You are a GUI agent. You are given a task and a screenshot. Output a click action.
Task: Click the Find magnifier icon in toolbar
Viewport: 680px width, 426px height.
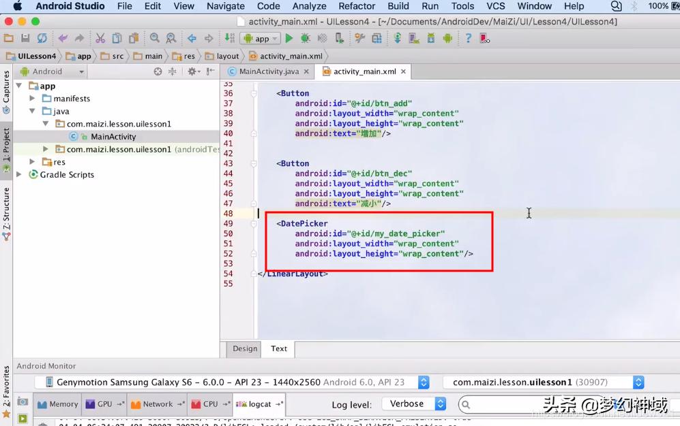click(155, 39)
